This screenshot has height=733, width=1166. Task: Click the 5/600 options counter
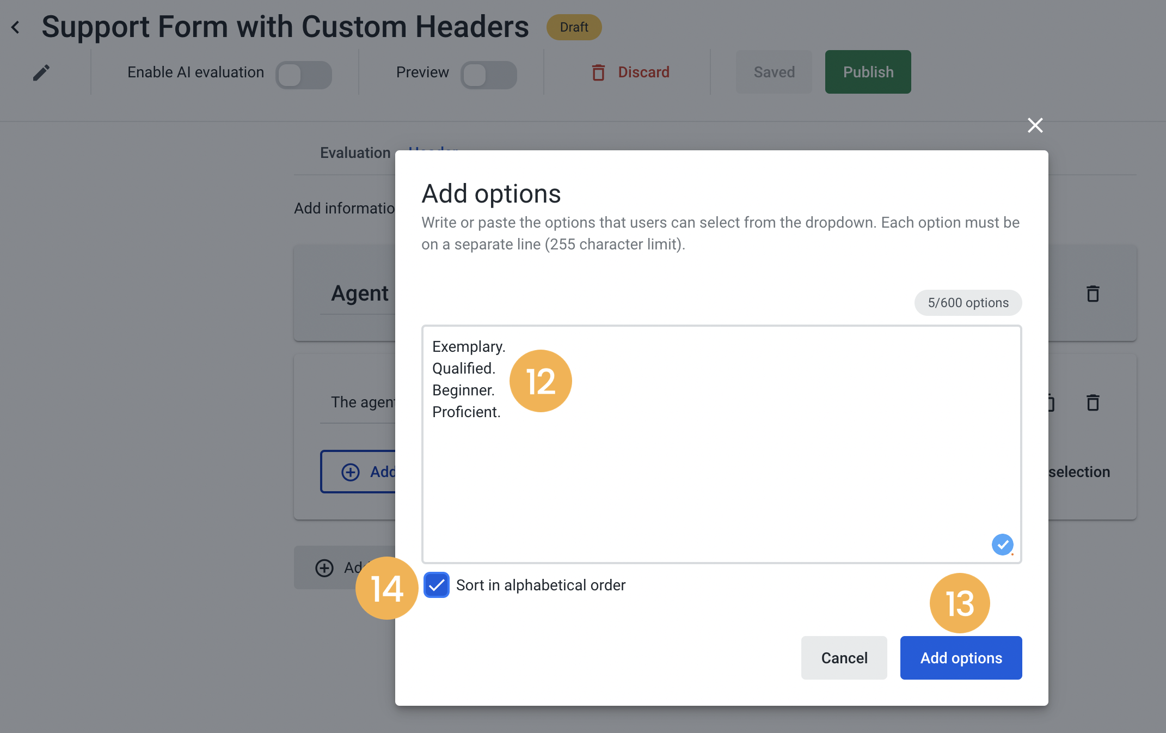(968, 303)
